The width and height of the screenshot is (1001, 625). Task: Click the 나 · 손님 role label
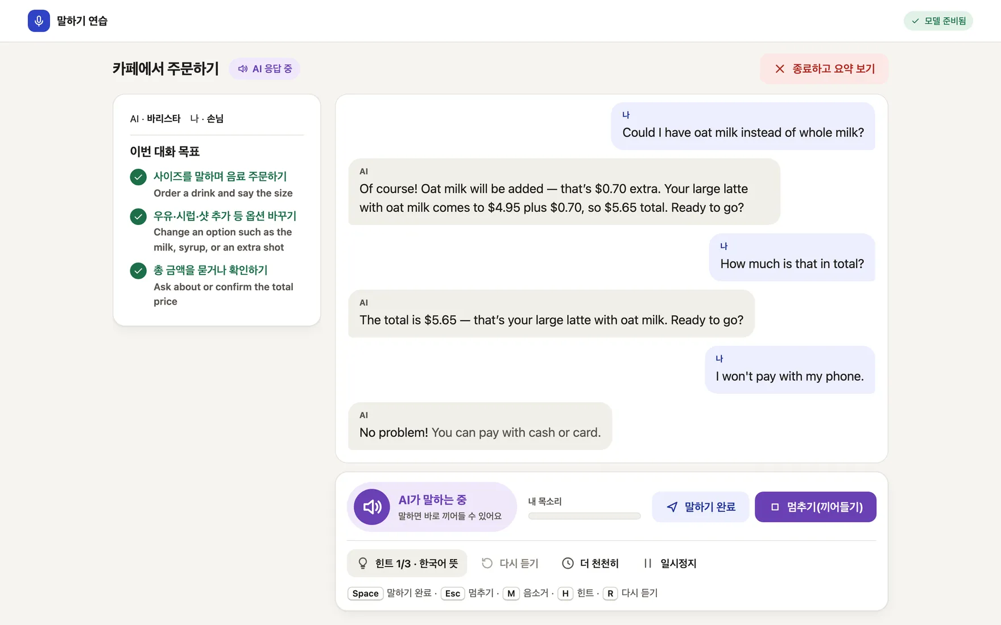point(206,119)
